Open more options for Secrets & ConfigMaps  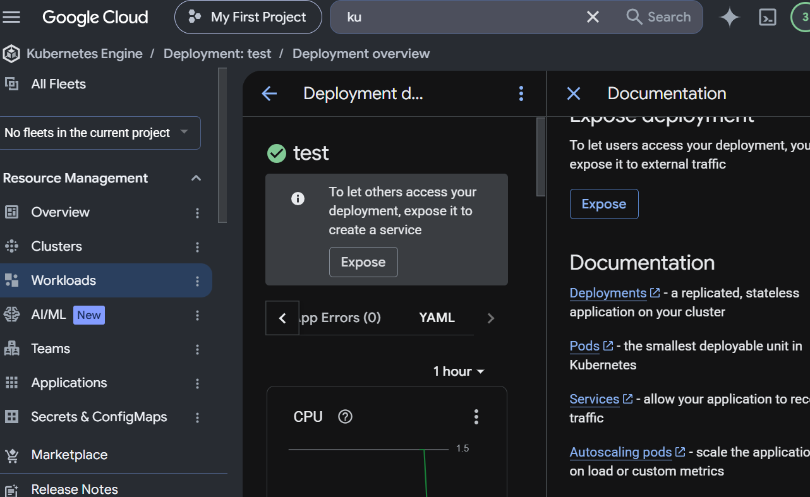pyautogui.click(x=197, y=417)
